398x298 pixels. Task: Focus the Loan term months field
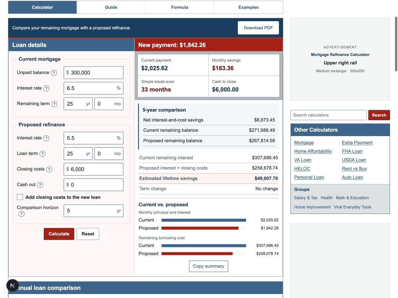[x=109, y=154]
